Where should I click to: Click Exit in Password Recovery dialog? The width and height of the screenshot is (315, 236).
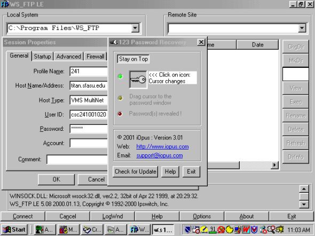coord(191,172)
